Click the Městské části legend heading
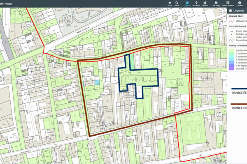The image size is (247, 164). tap(237, 17)
